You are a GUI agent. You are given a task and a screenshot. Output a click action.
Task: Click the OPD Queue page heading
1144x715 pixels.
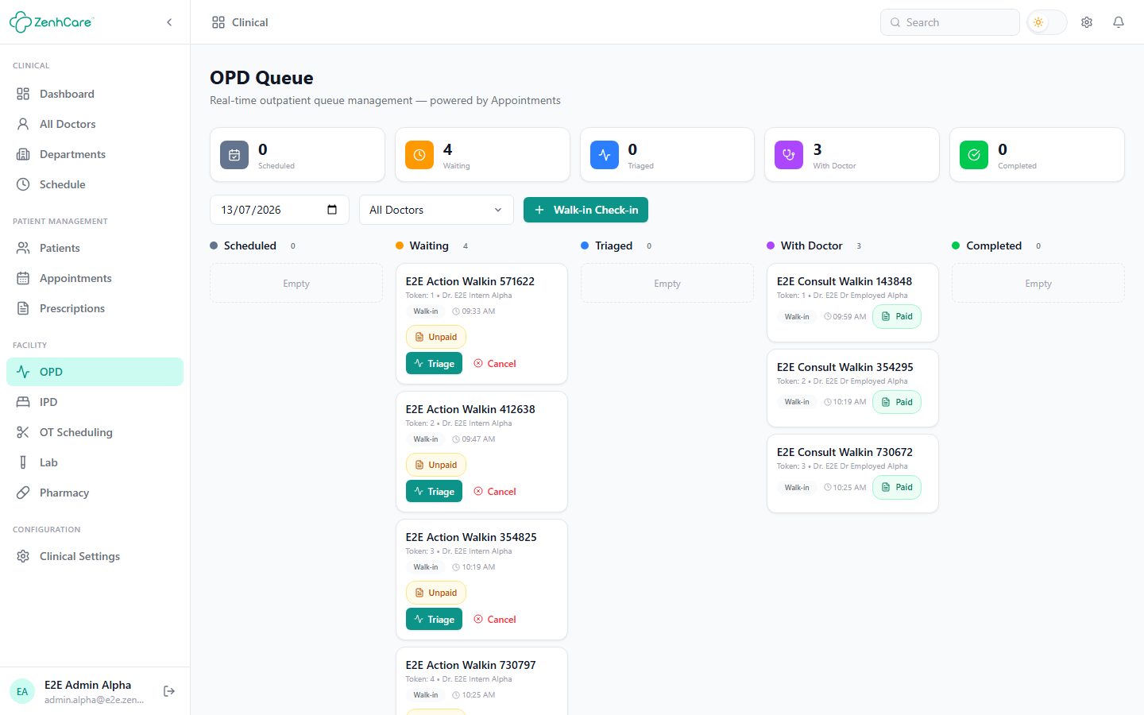coord(261,78)
